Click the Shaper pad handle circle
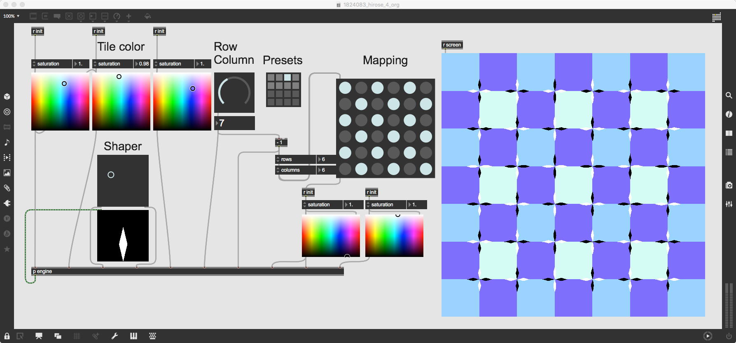Screen dimensions: 736x343 (111, 175)
